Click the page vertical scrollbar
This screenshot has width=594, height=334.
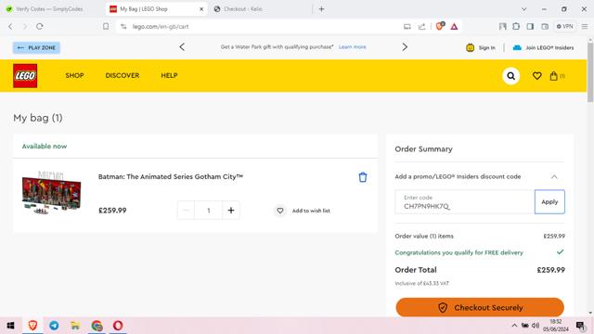590,72
